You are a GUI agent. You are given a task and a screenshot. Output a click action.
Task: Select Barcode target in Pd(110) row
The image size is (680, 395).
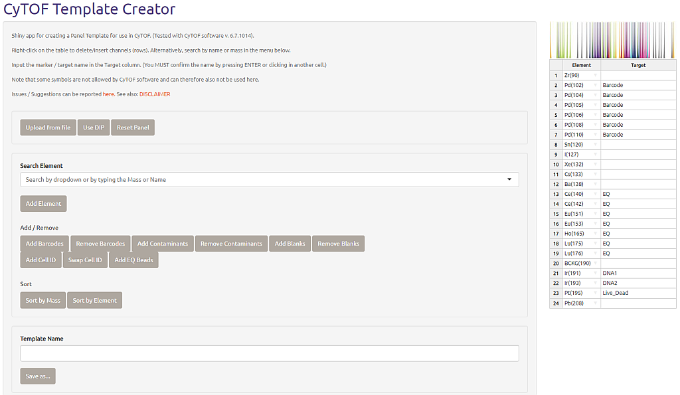(x=638, y=135)
